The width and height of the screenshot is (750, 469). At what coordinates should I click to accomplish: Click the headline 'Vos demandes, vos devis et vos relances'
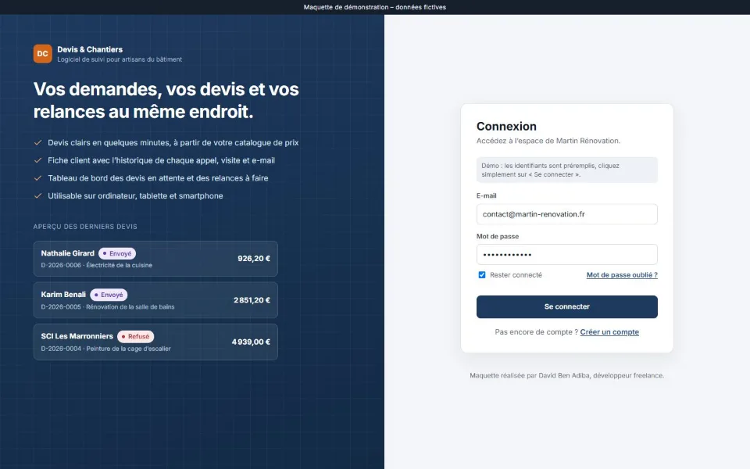click(166, 100)
